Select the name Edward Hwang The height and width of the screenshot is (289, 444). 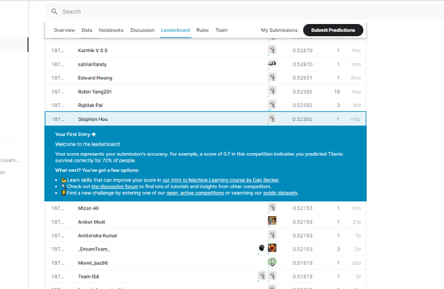pos(95,78)
